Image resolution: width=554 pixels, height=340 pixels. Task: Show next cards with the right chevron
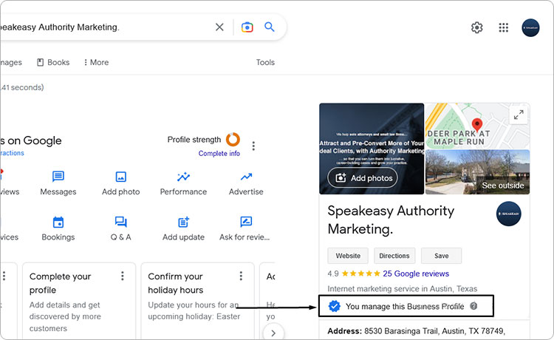[273, 333]
